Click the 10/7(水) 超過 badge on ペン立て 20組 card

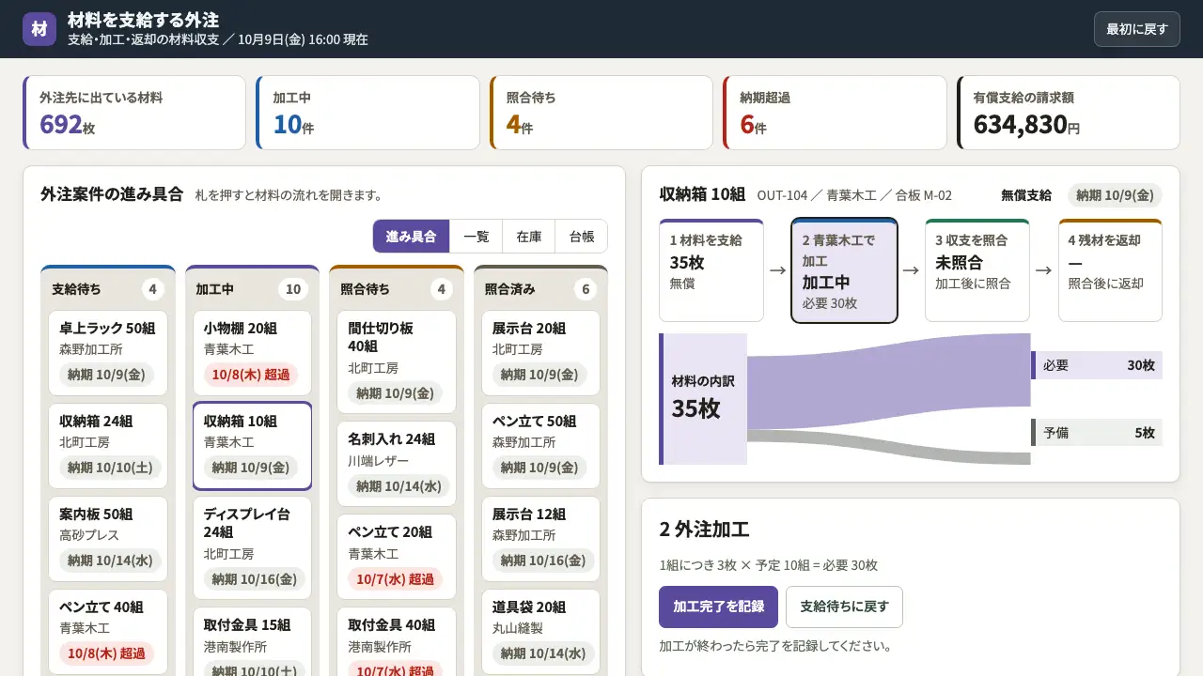(x=395, y=579)
